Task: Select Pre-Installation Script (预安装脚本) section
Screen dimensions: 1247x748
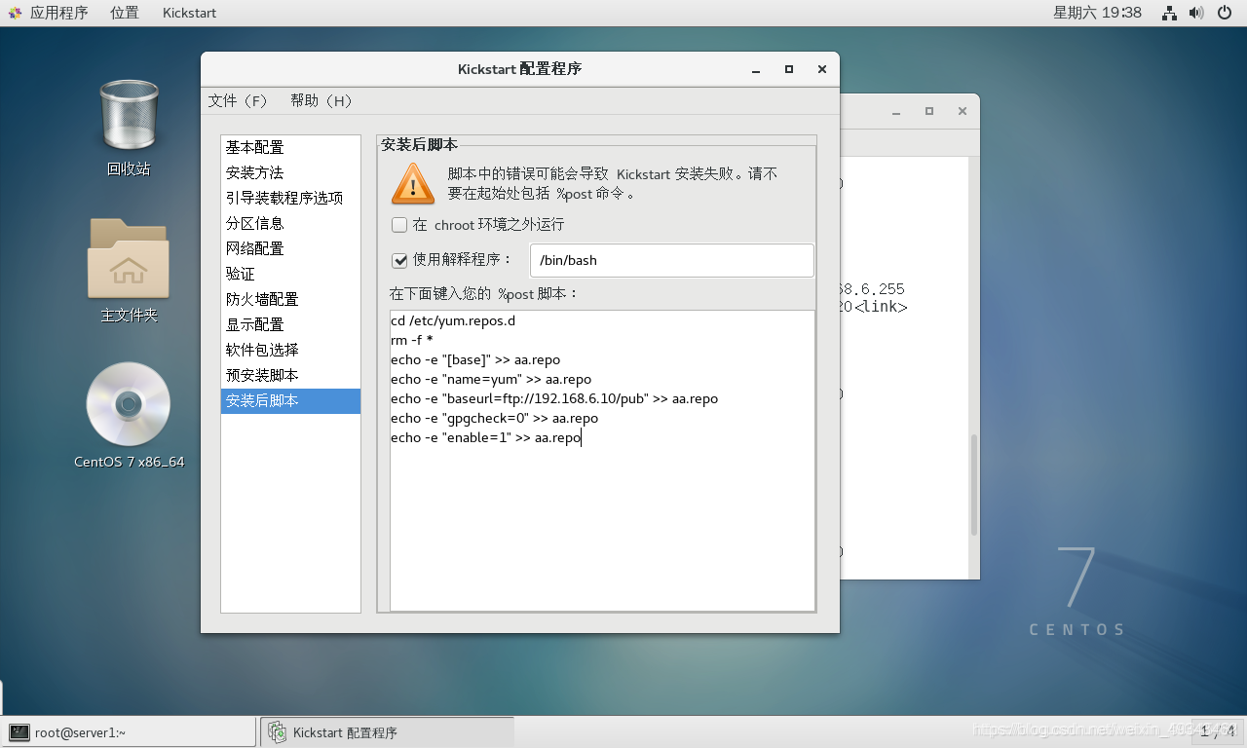Action: coord(290,375)
